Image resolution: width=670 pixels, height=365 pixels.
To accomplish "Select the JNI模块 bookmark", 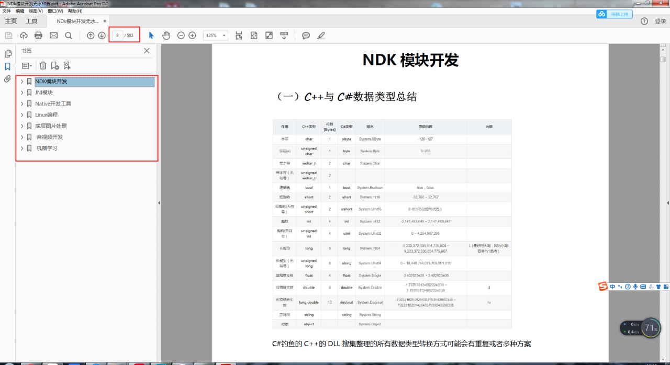I will point(44,93).
